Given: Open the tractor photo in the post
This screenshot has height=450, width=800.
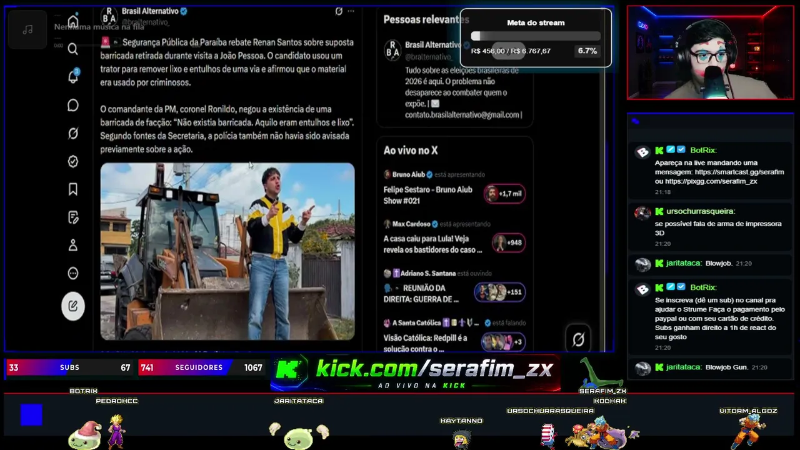Looking at the screenshot, I should (x=227, y=251).
